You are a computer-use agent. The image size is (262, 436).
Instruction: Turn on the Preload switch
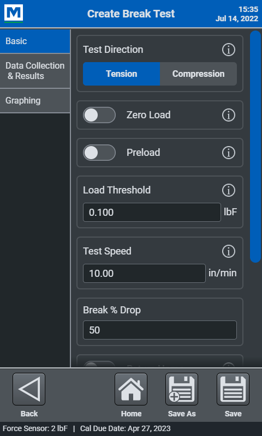pyautogui.click(x=99, y=153)
